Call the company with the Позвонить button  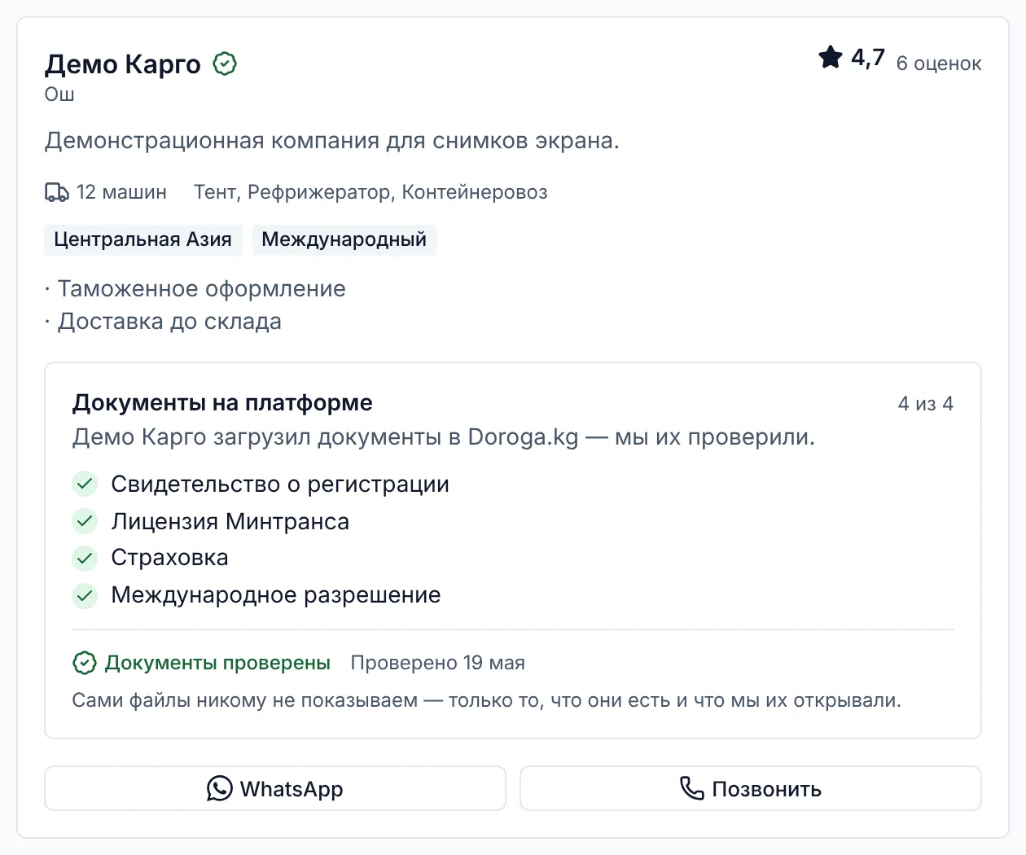pyautogui.click(x=751, y=788)
